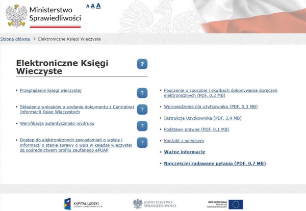Viewport: 306px width, 211px height.
Task: Open help icon beside Elektroniczne Księgi Wieczyste heading
Action: pyautogui.click(x=142, y=64)
